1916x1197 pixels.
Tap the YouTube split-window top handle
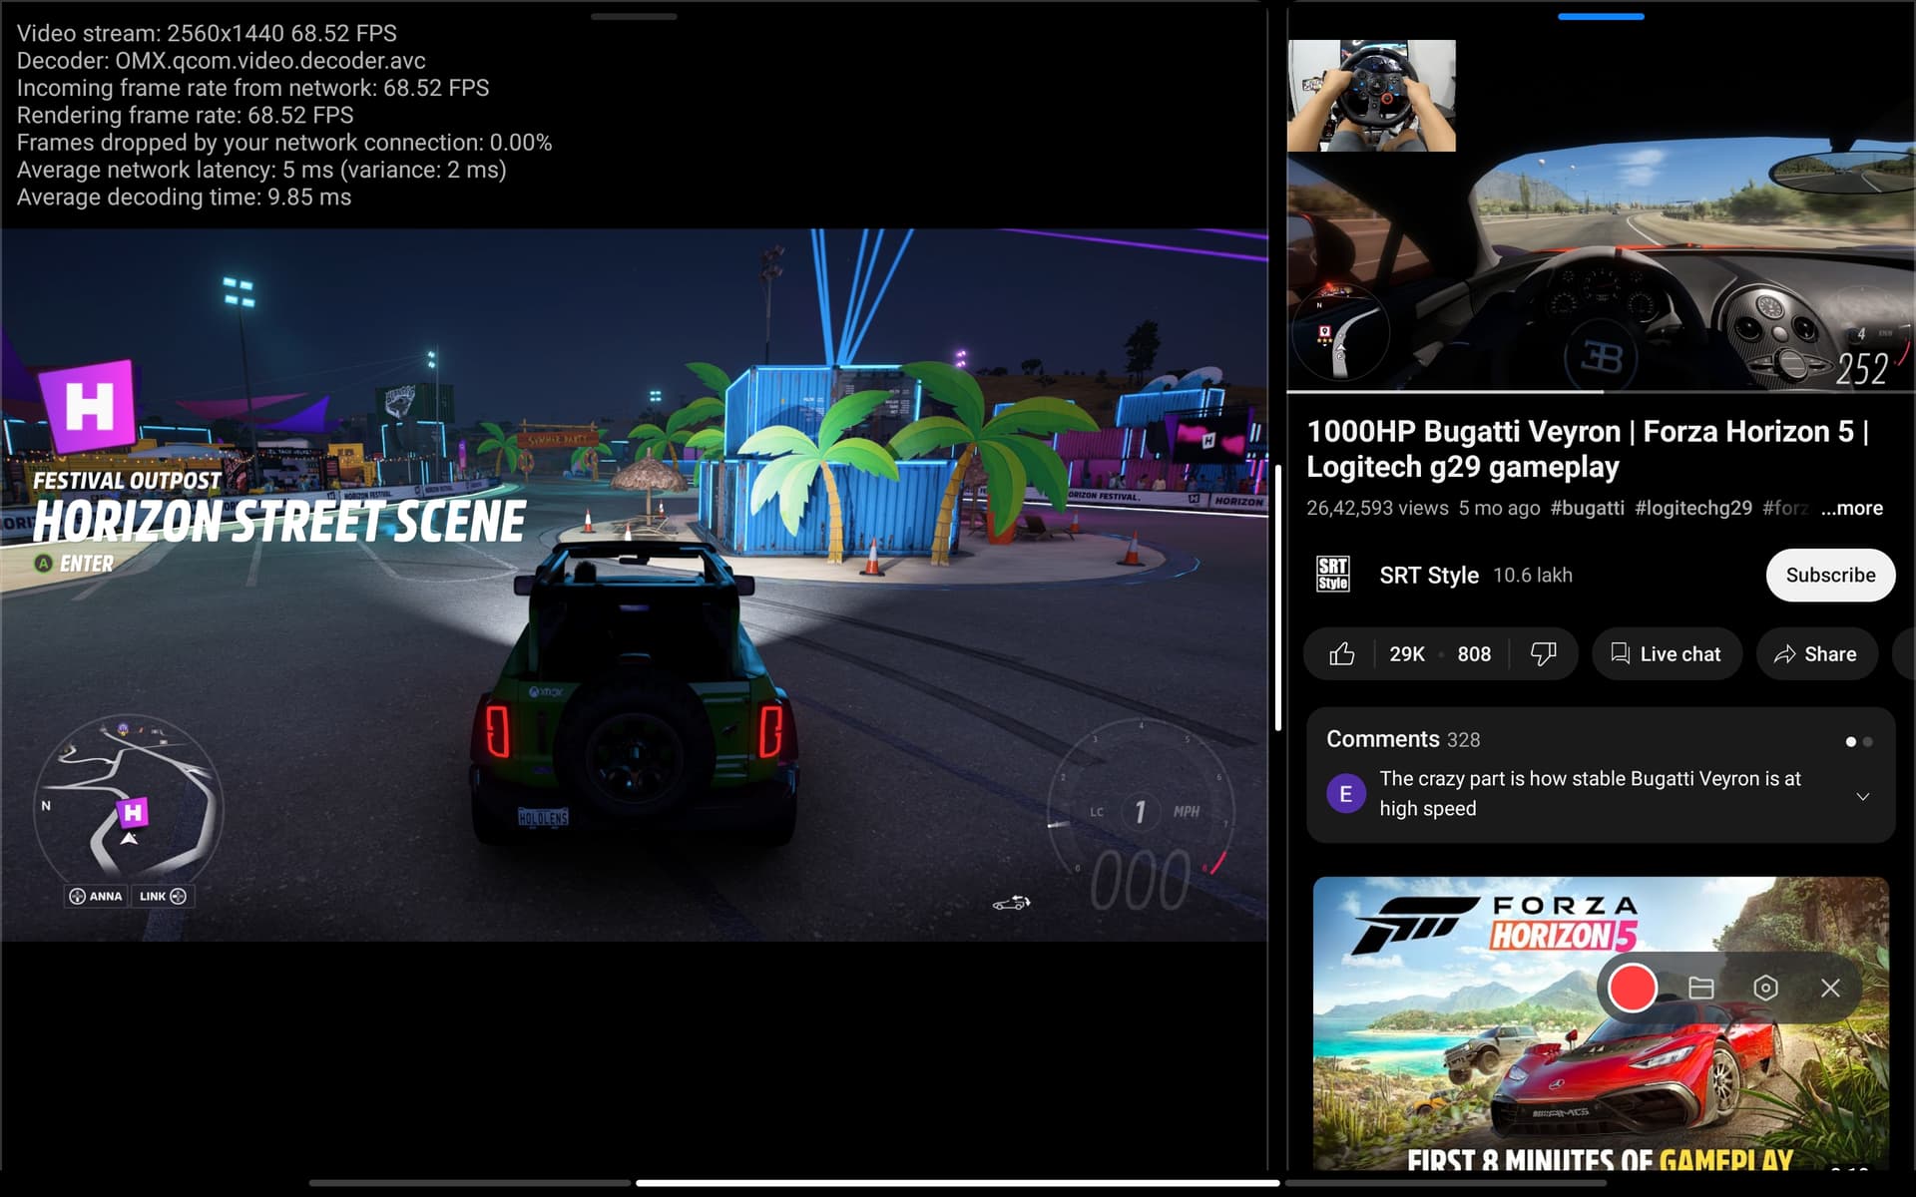[1601, 16]
